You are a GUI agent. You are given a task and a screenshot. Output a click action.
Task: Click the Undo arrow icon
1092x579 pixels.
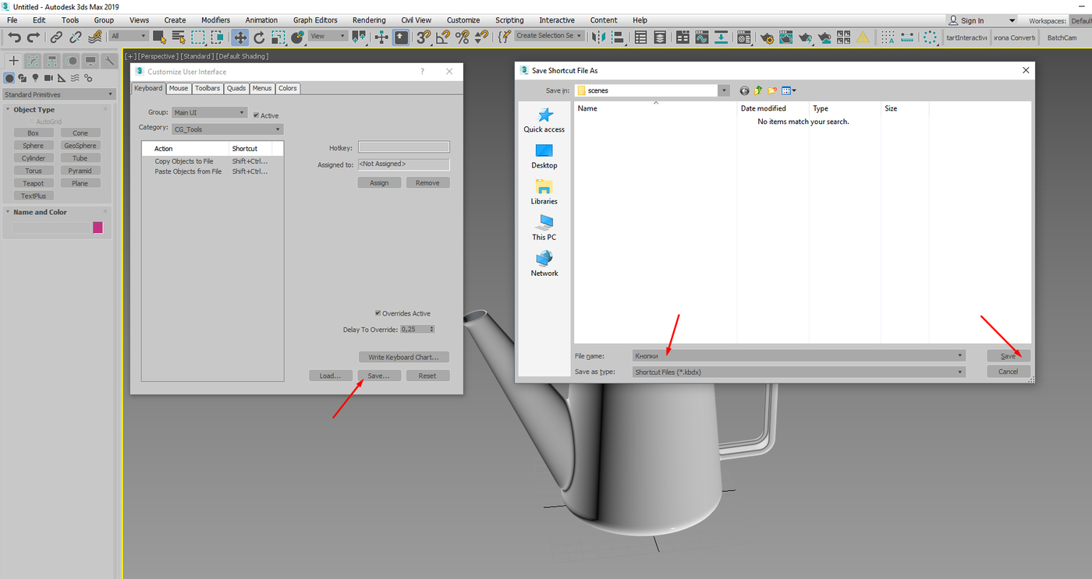click(14, 37)
